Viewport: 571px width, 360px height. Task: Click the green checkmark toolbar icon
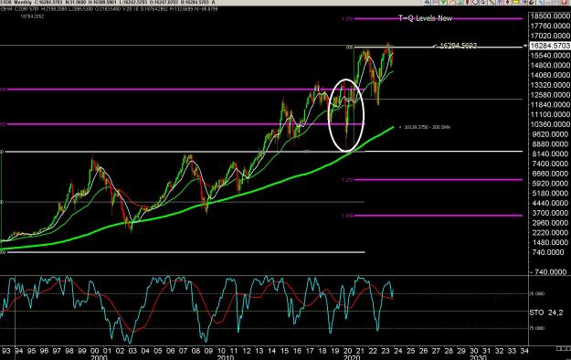tap(443, 2)
